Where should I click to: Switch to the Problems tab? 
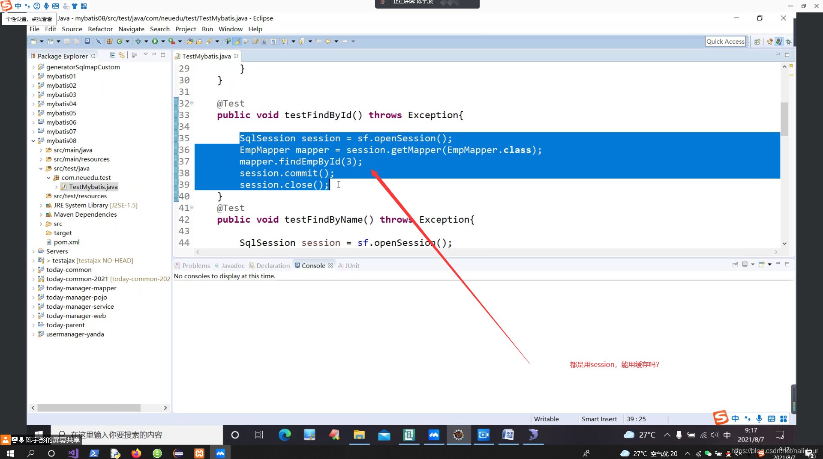tap(192, 265)
